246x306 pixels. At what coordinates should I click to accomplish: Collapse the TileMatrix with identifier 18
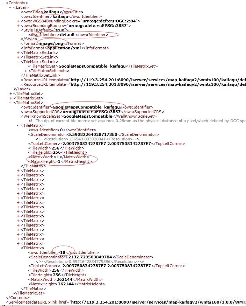pos(17,248)
